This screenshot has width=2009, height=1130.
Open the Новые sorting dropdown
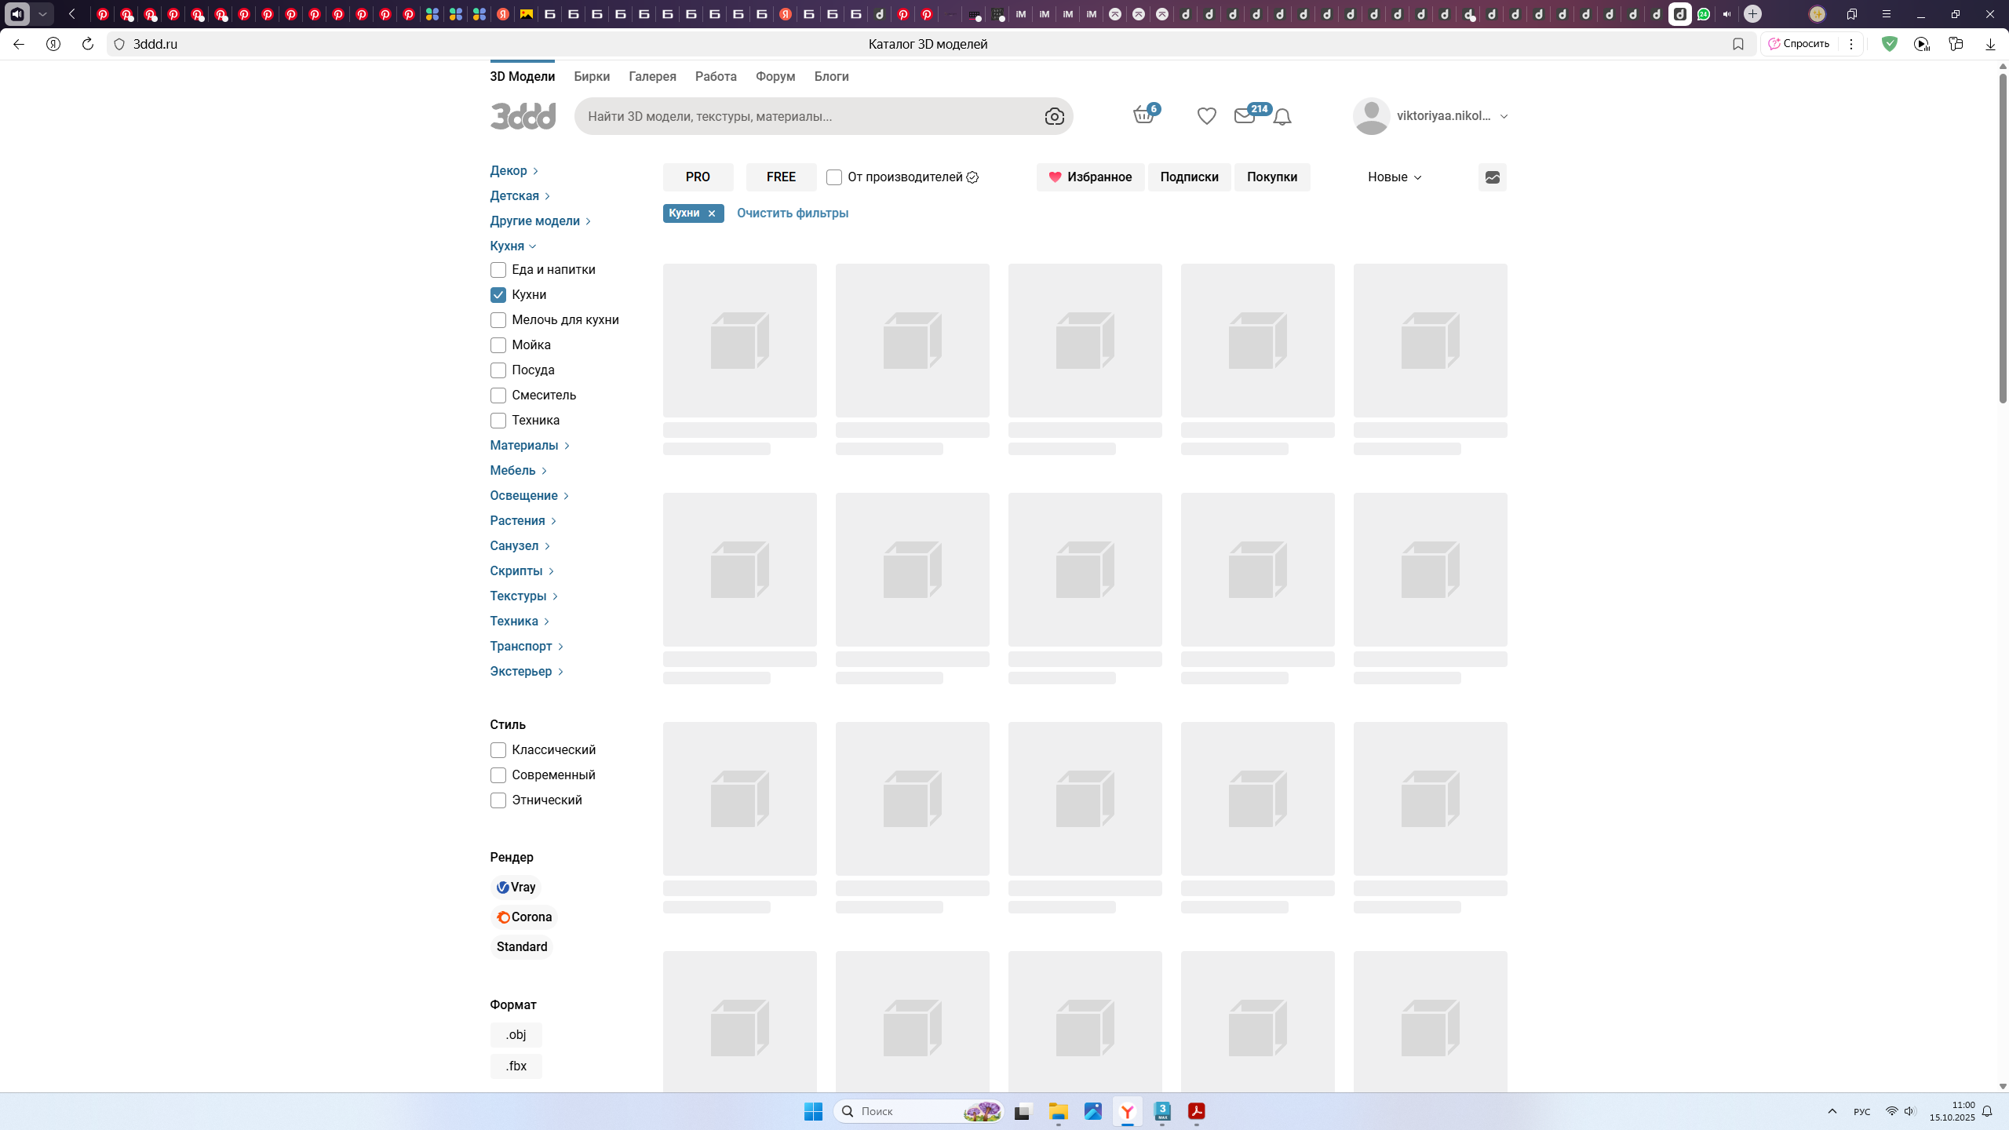(x=1394, y=177)
